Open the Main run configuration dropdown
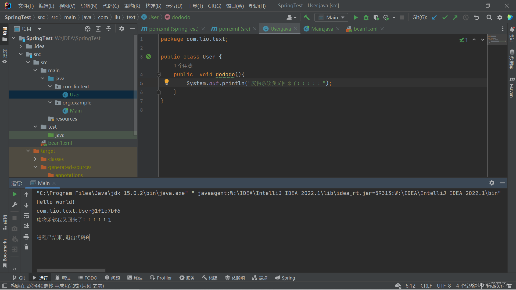 tap(331, 17)
